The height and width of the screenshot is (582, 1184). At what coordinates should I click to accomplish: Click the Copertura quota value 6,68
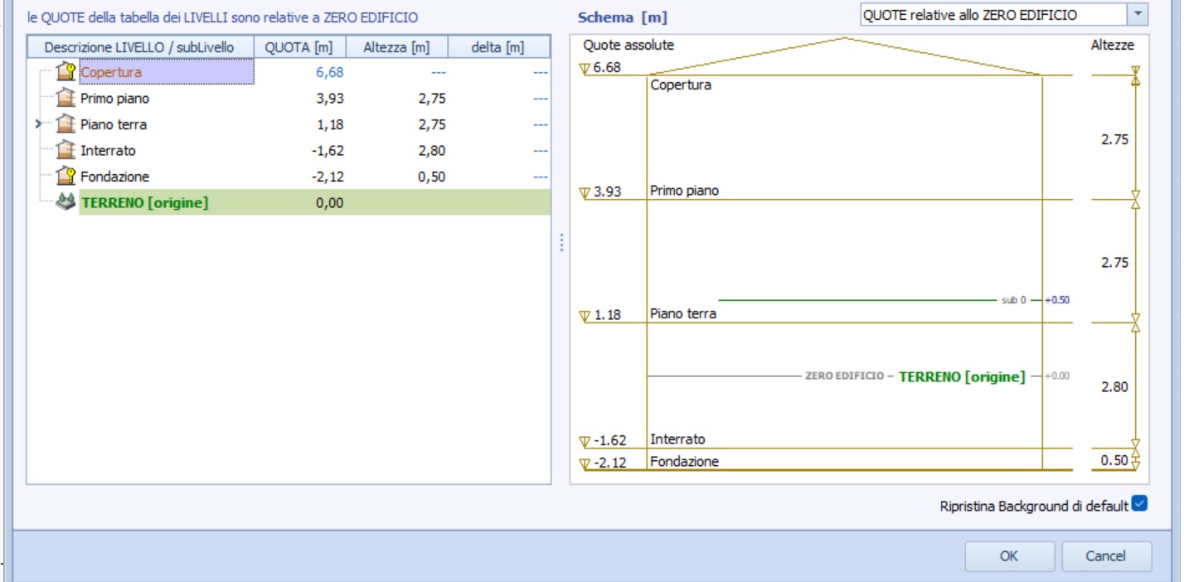[328, 73]
